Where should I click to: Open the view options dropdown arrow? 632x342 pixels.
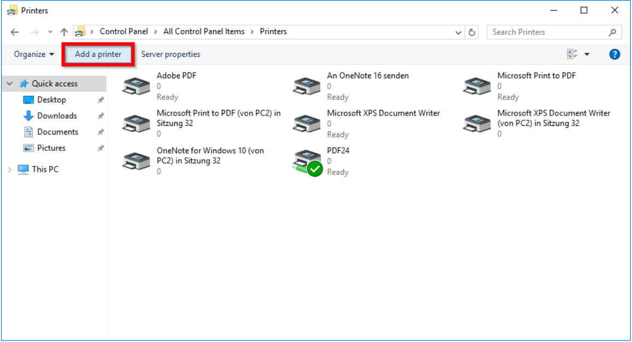[x=587, y=54]
